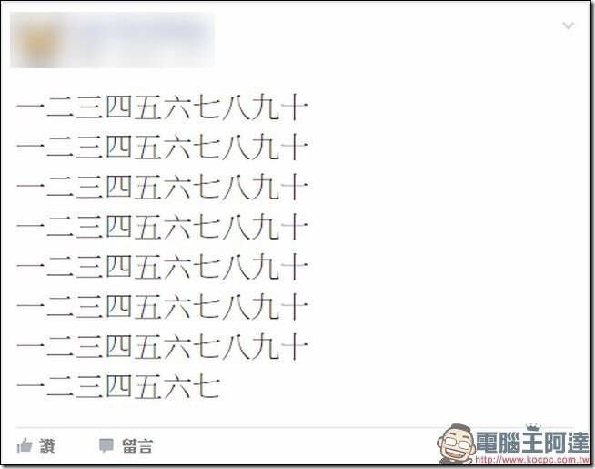Click the thumbs-up like icon

point(25,445)
